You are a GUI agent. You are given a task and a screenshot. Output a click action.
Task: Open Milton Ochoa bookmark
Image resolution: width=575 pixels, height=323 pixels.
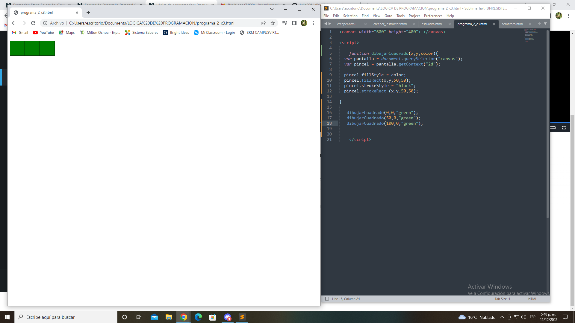(100, 33)
